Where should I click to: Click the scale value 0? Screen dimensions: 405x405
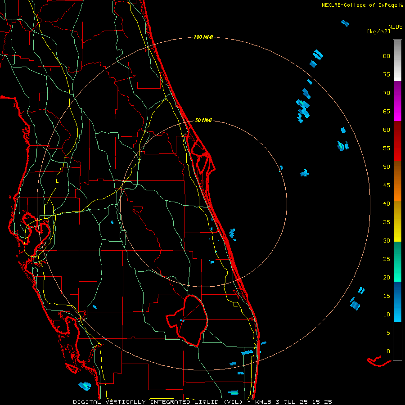click(x=388, y=351)
